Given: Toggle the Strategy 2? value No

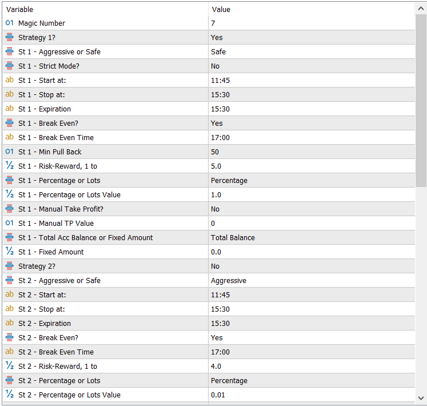Looking at the screenshot, I should tap(216, 266).
